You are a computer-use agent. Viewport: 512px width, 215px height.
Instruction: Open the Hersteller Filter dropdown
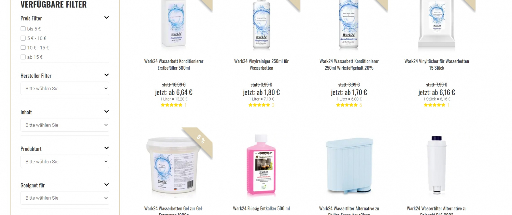[x=65, y=88]
